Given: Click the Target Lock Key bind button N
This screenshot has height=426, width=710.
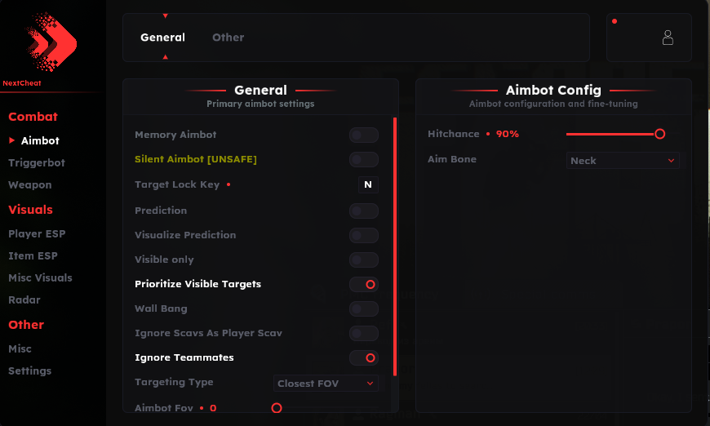Looking at the screenshot, I should pos(368,185).
